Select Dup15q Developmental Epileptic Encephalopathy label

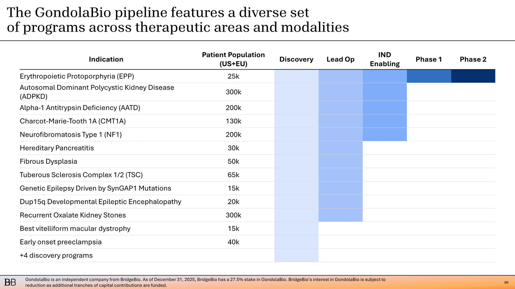pos(100,202)
